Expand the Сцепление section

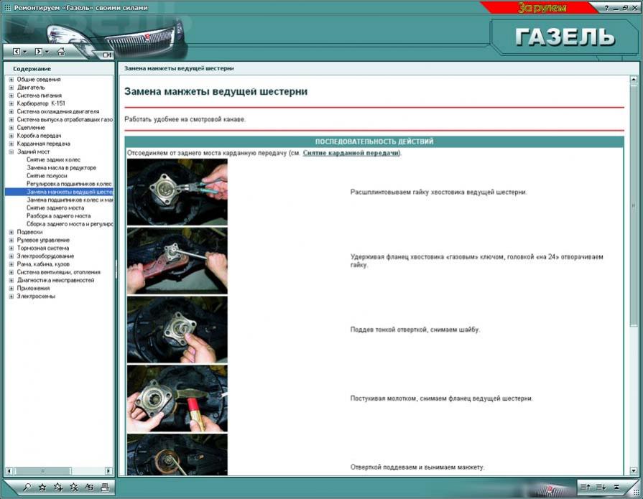point(11,127)
